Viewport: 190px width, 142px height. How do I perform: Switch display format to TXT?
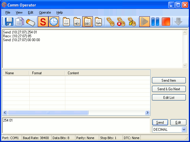tap(66, 22)
